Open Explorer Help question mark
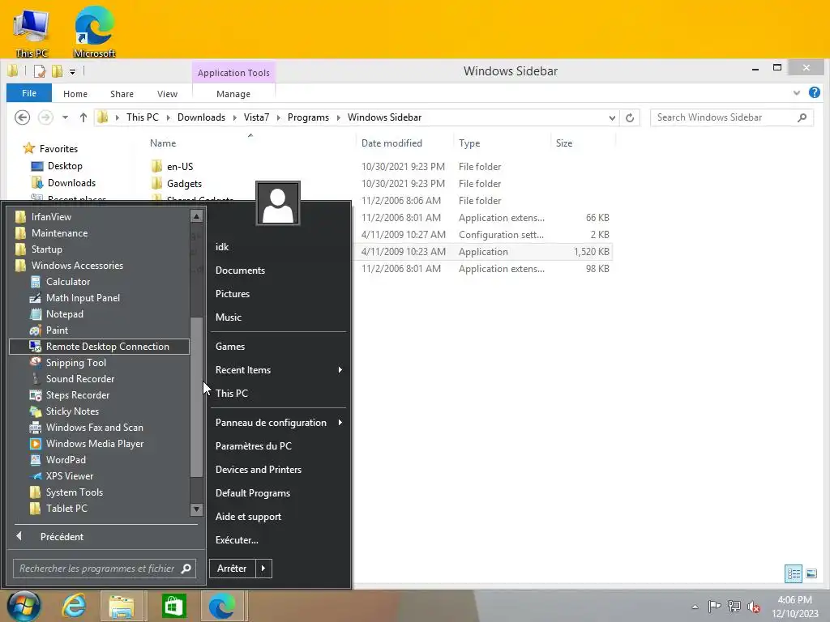830x622 pixels. (815, 93)
